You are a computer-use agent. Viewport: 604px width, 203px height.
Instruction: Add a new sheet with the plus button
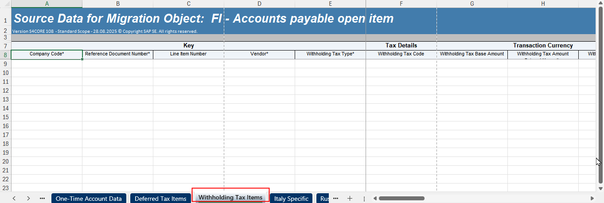click(x=350, y=198)
